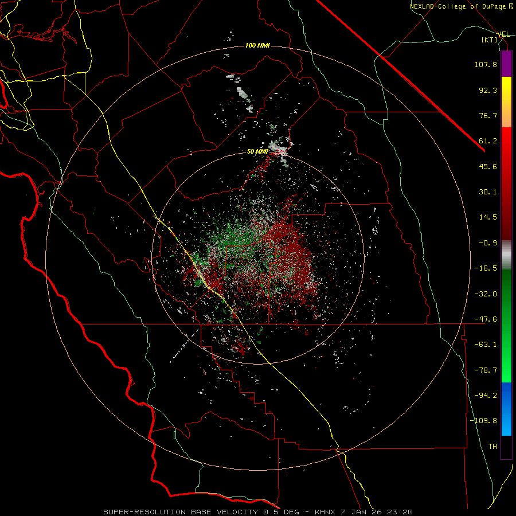Click the 50 NMI range ring label
Viewport: 516px width, 516px height.
[257, 151]
